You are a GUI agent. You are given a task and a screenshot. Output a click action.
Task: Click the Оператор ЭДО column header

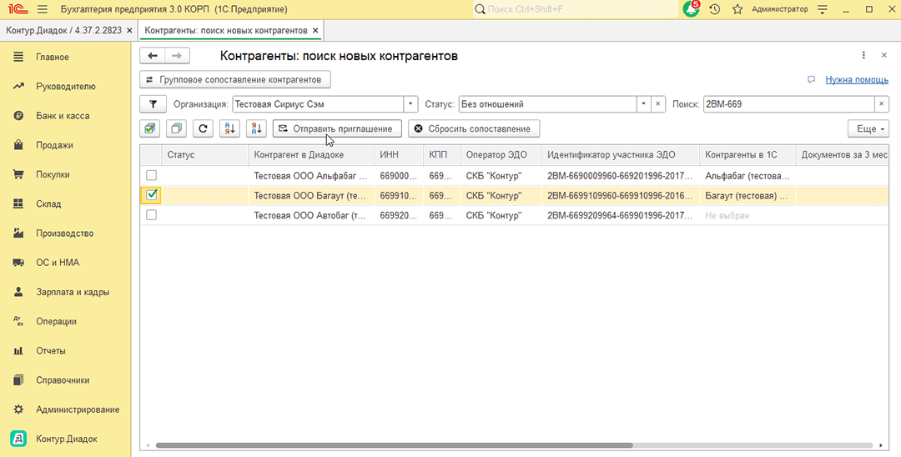(501, 155)
